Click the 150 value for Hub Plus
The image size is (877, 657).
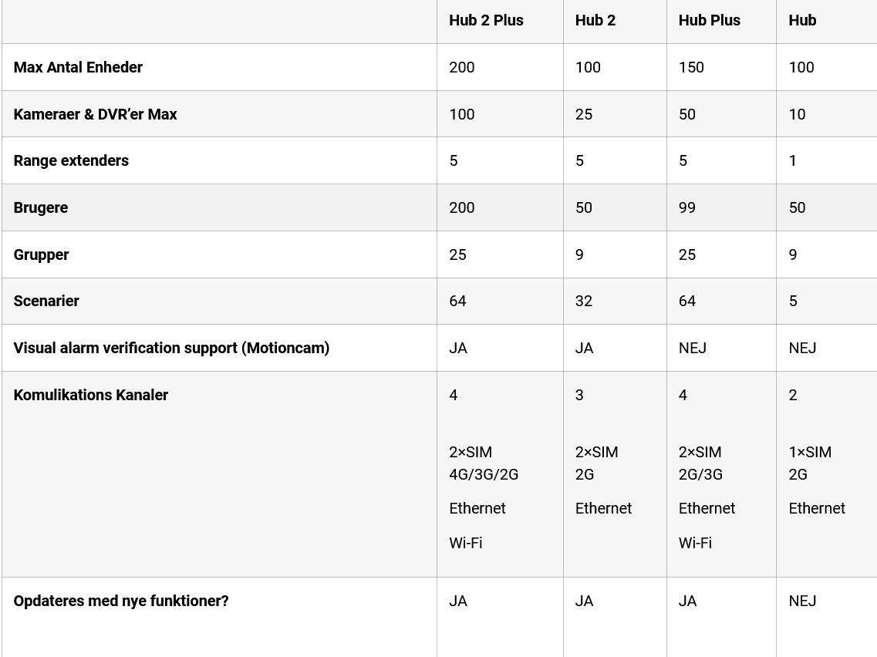tap(691, 67)
